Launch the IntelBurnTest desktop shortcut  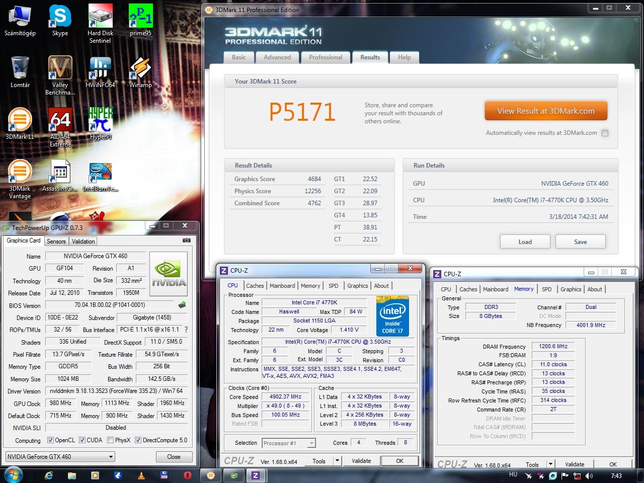tap(100, 176)
